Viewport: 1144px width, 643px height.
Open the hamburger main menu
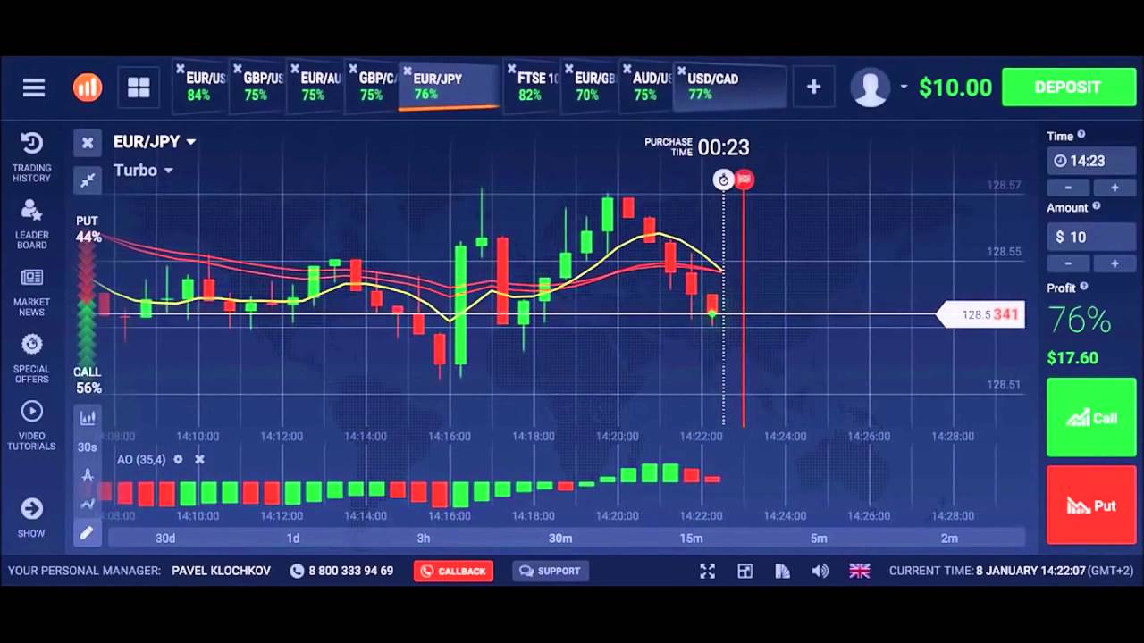click(x=34, y=88)
